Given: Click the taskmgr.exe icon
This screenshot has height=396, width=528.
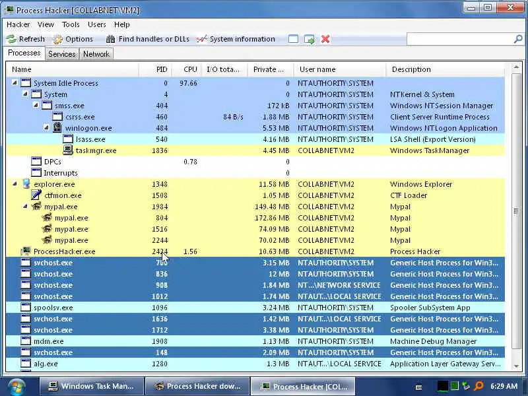Looking at the screenshot, I should (68, 150).
